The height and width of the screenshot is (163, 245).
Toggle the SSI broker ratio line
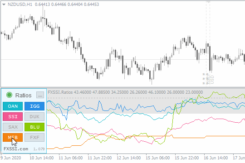(x=13, y=117)
